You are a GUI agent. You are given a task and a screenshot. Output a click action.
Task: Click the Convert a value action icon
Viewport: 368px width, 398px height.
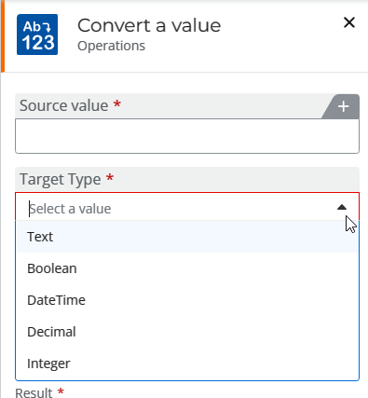coord(37,34)
